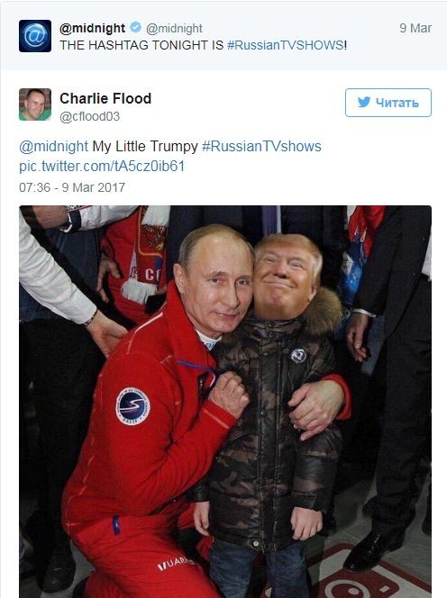Open the attached tweet photo
Viewport: 447px width, 598px height.
coord(225,402)
